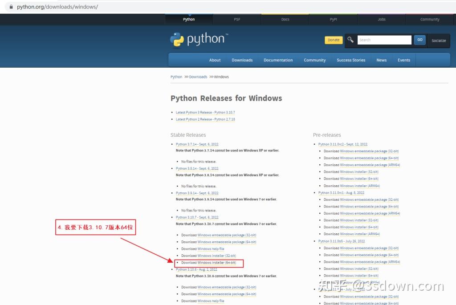Open the Documentation menu item
456x305 pixels.
pos(278,60)
